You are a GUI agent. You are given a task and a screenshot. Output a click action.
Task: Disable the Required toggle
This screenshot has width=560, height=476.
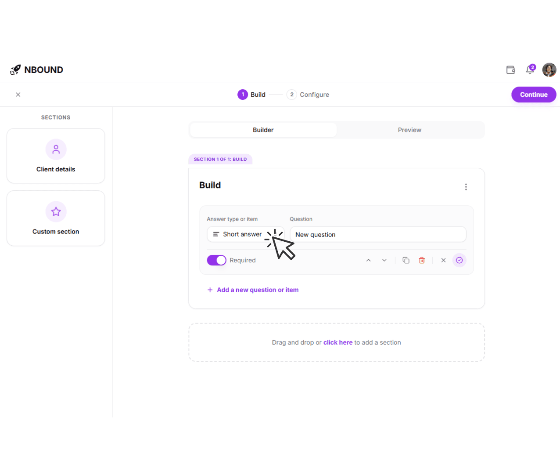click(216, 260)
